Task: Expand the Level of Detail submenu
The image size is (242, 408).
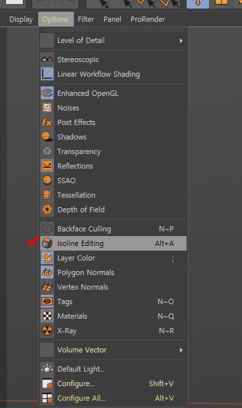Action: tap(113, 40)
